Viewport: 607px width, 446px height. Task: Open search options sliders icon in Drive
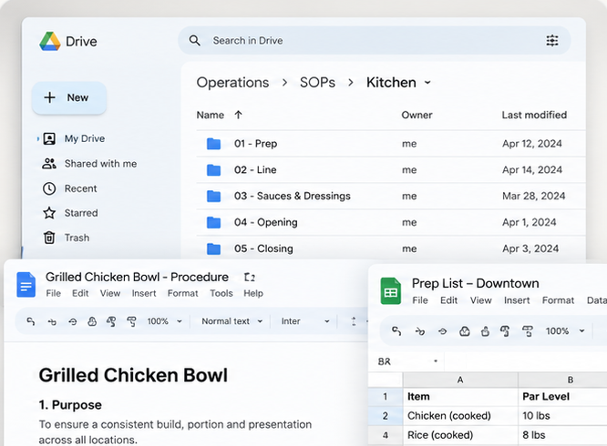(552, 40)
